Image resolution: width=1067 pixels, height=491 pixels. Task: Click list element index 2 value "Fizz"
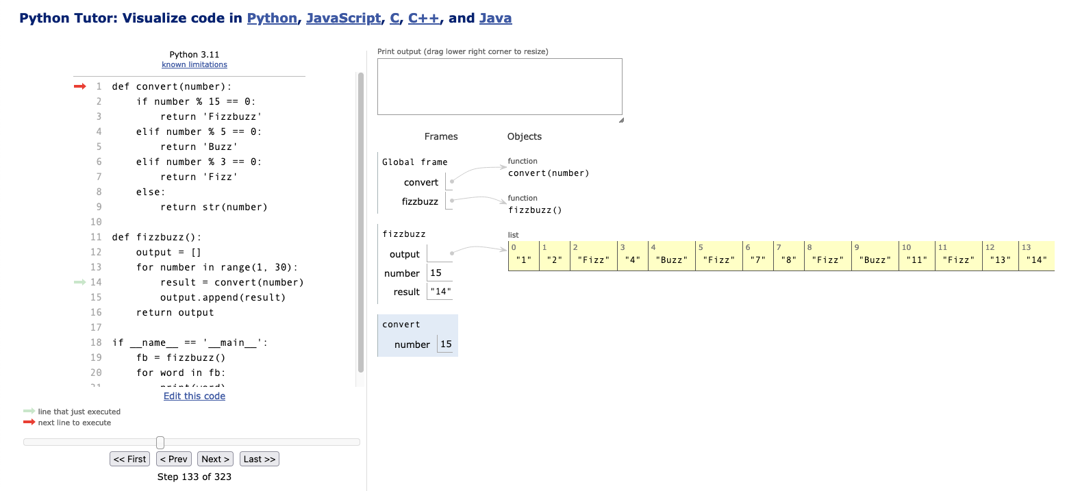593,260
